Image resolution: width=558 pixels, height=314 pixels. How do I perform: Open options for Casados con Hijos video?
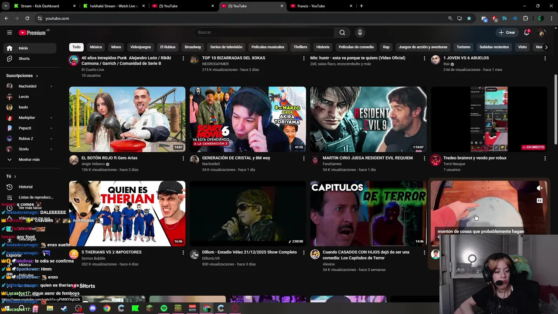424,253
